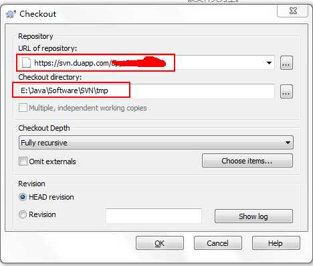Click the file icon in URL field
Screen dimensions: 313x266
tap(26, 62)
